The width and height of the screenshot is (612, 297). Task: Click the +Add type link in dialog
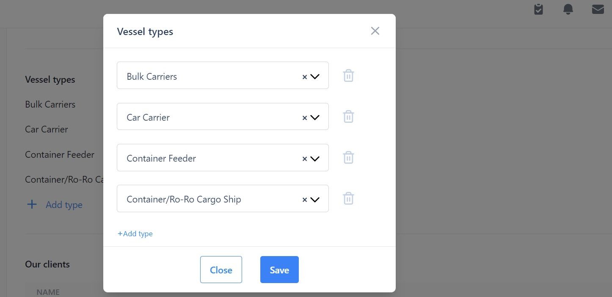[x=135, y=233]
